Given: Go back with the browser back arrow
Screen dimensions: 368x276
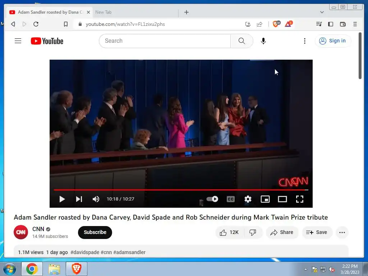Looking at the screenshot, I should pos(13,24).
